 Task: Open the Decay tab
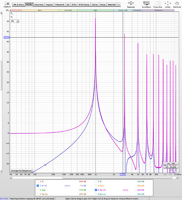point(103,5)
